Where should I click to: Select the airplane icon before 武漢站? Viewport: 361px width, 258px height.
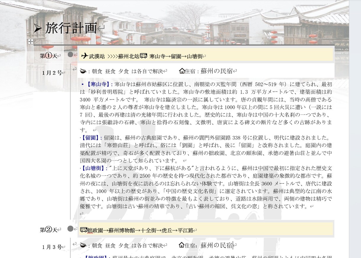tap(84, 56)
